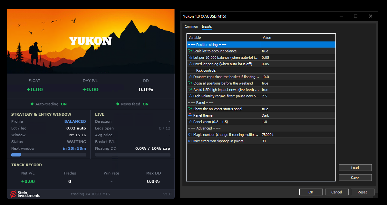Click the trading XAUUSD M15 footer text
The width and height of the screenshot is (387, 205).
(x=91, y=194)
